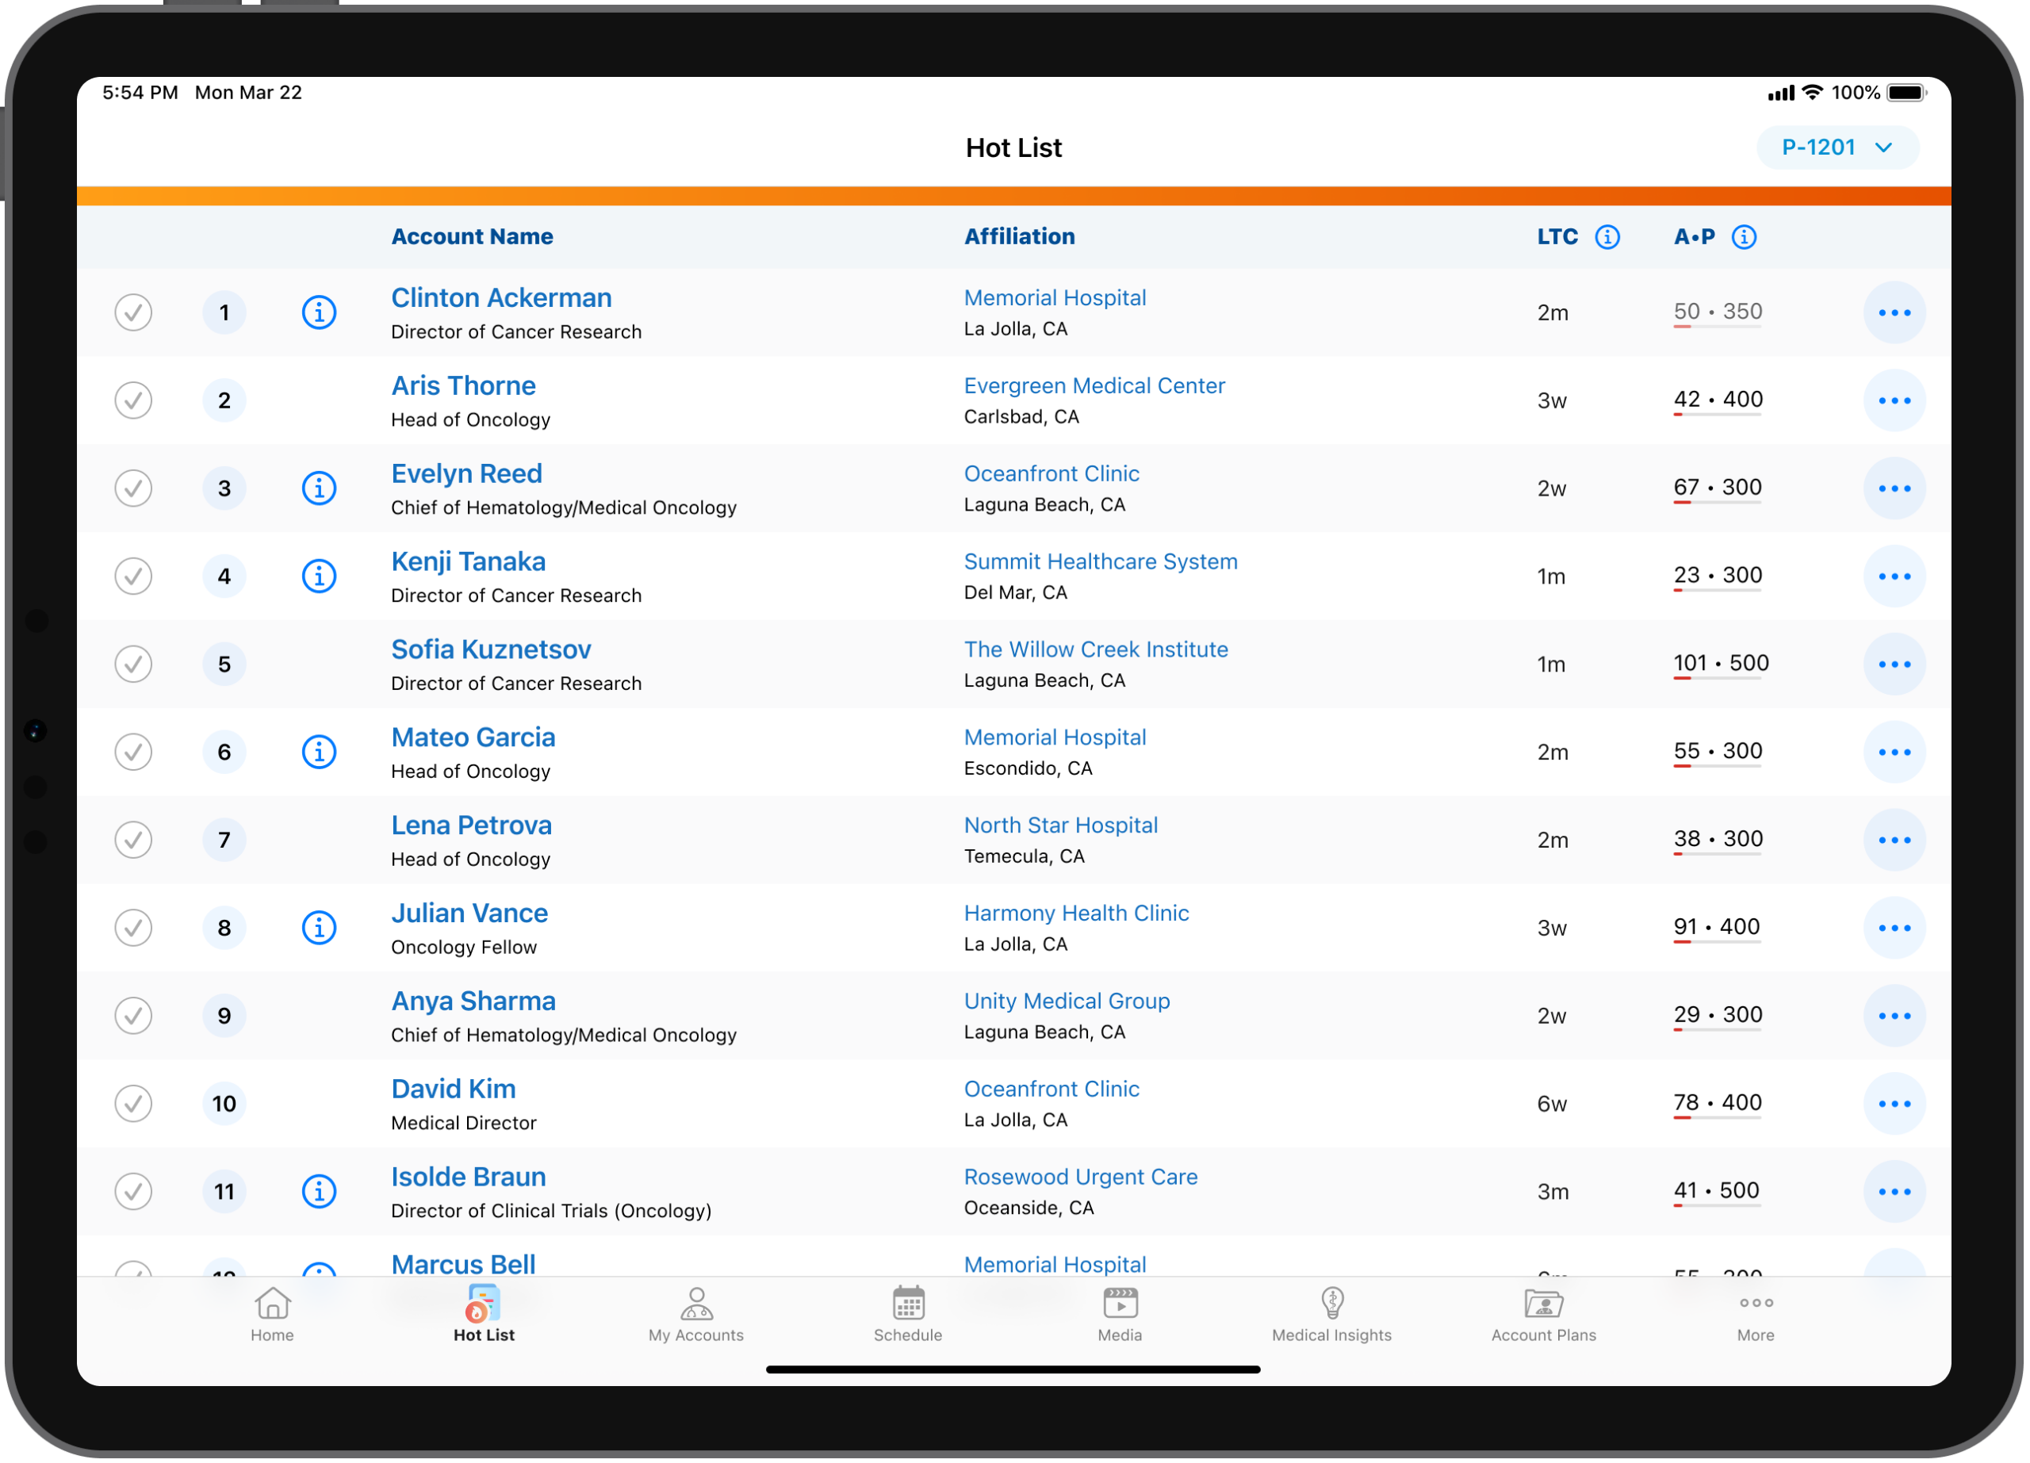Image resolution: width=2030 pixels, height=1463 pixels.
Task: Check off Kenji Tanaka row
Action: point(133,577)
